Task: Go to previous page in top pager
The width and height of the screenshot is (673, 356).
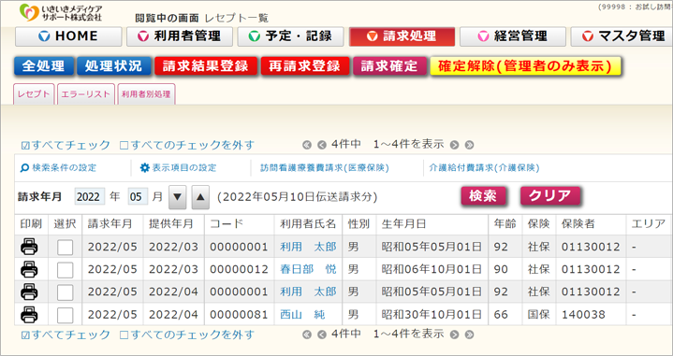Action: pyautogui.click(x=321, y=145)
